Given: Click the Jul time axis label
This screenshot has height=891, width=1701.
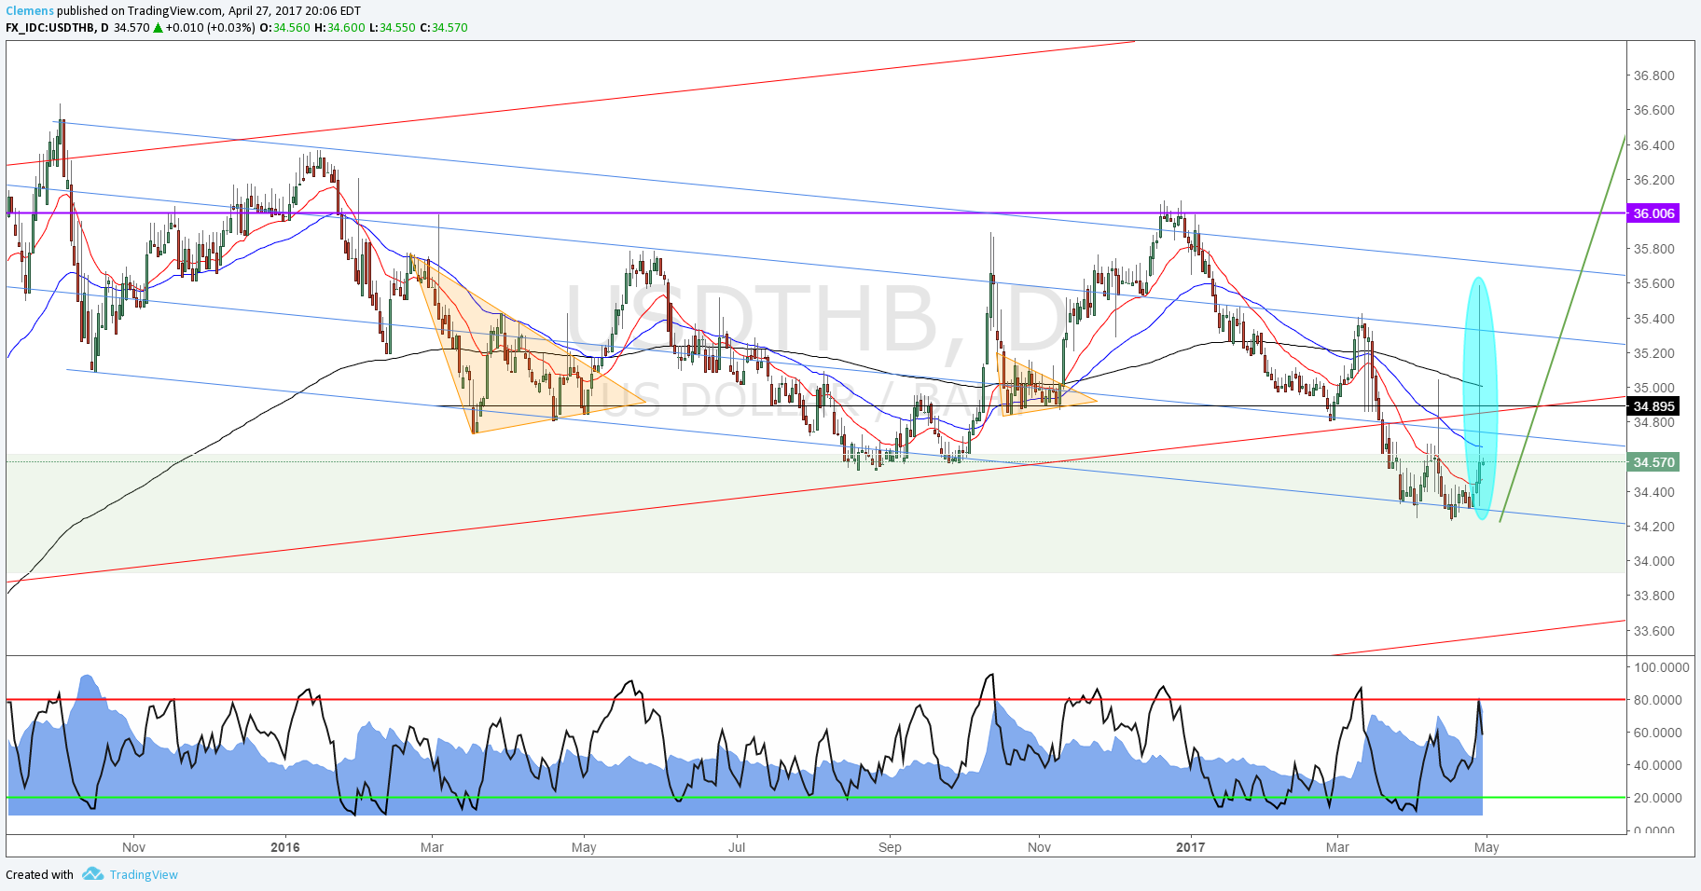Looking at the screenshot, I should [737, 847].
